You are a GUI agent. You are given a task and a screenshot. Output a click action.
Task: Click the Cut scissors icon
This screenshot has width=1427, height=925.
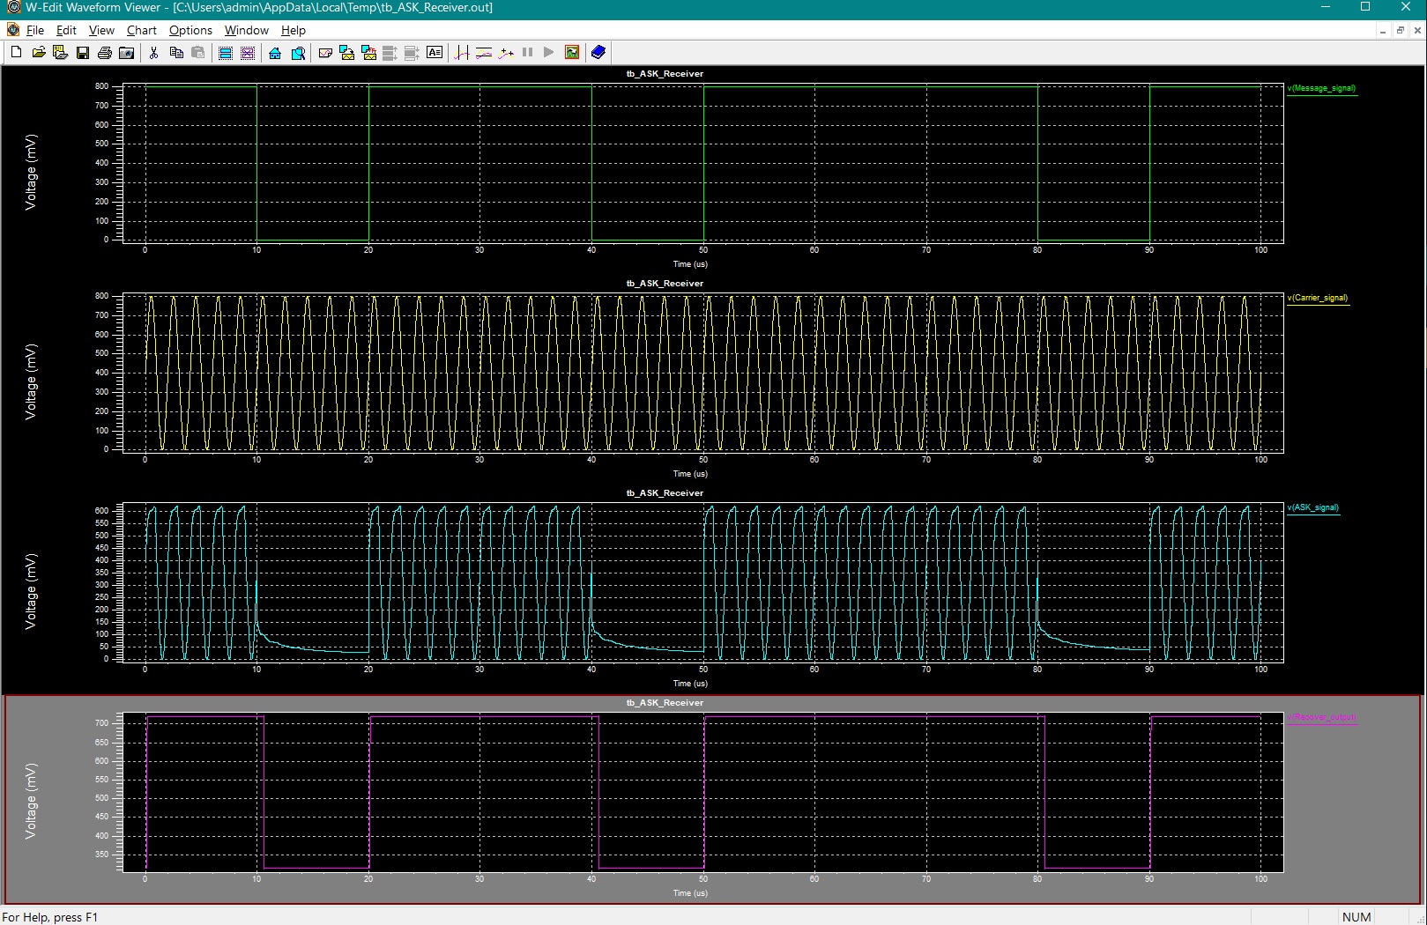click(153, 53)
